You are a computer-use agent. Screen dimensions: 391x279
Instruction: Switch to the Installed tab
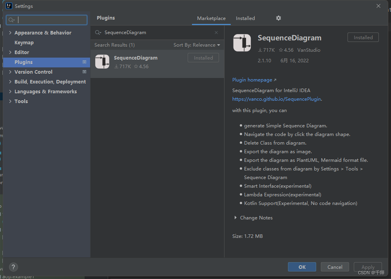[x=245, y=18]
